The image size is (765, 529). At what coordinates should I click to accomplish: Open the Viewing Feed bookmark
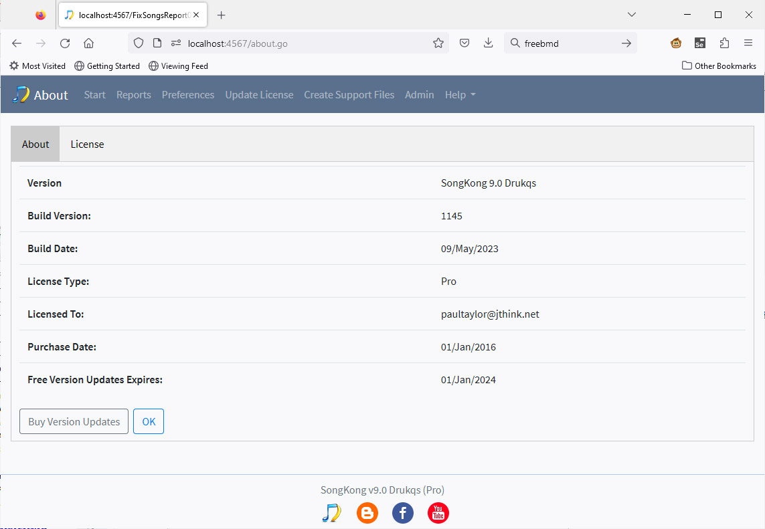179,66
